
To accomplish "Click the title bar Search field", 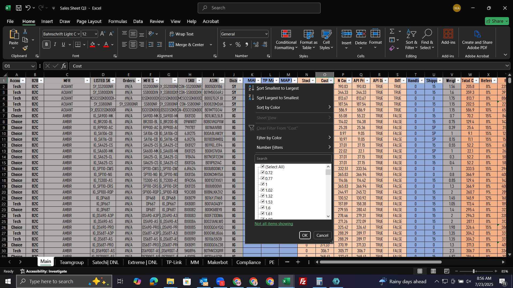I will (259, 8).
